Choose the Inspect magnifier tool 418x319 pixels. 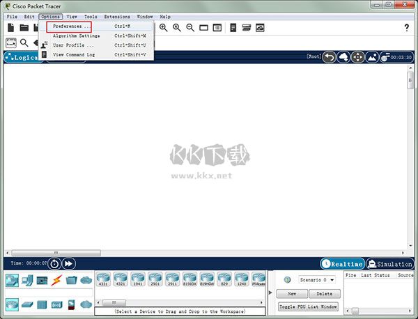tap(24, 42)
